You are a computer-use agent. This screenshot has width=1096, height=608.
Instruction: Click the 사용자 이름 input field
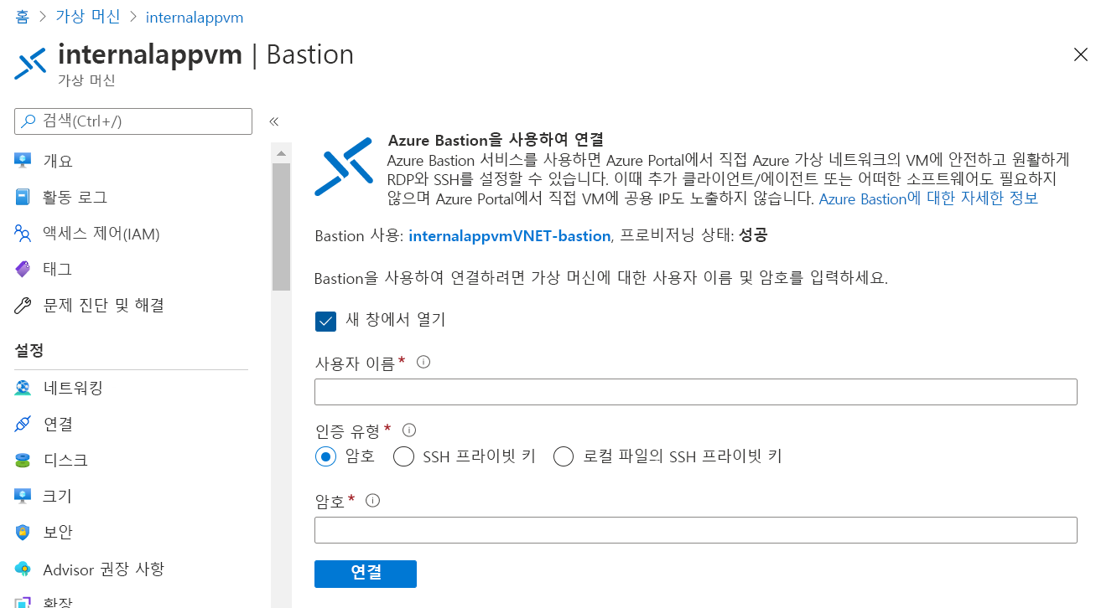click(x=696, y=392)
